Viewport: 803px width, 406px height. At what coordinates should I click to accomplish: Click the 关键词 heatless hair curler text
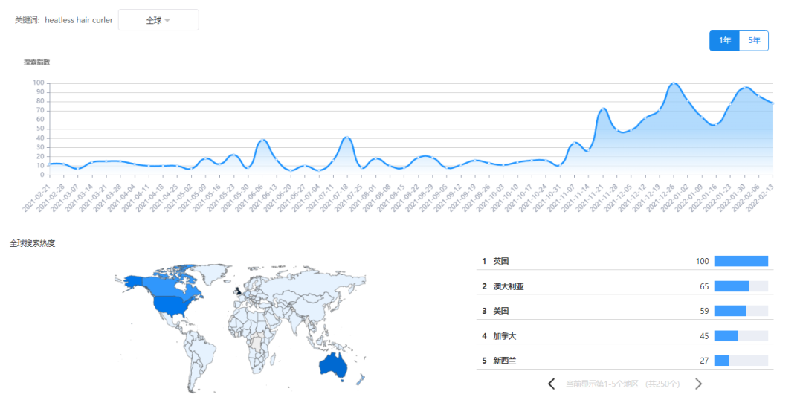pyautogui.click(x=64, y=20)
